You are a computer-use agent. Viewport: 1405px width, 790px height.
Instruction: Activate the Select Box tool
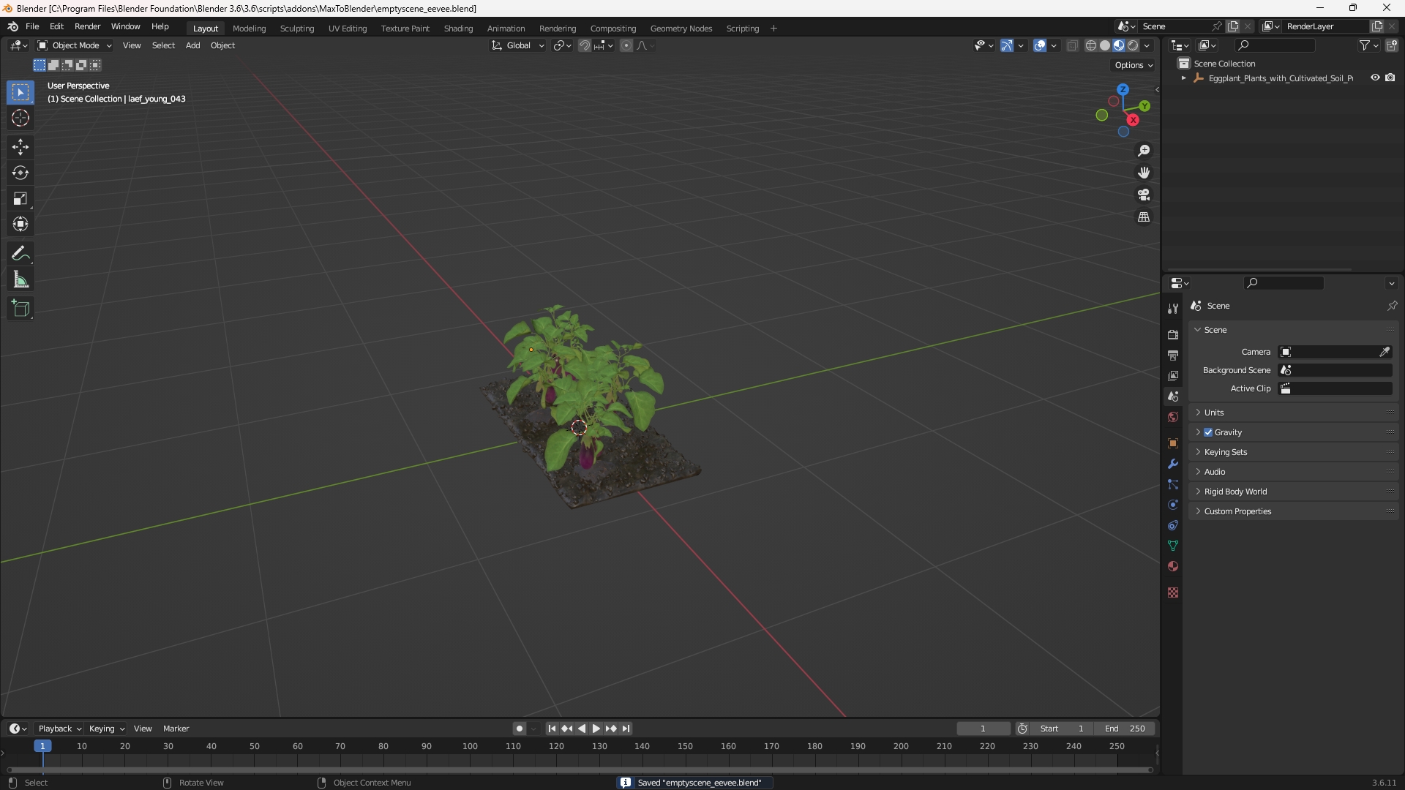tap(20, 92)
